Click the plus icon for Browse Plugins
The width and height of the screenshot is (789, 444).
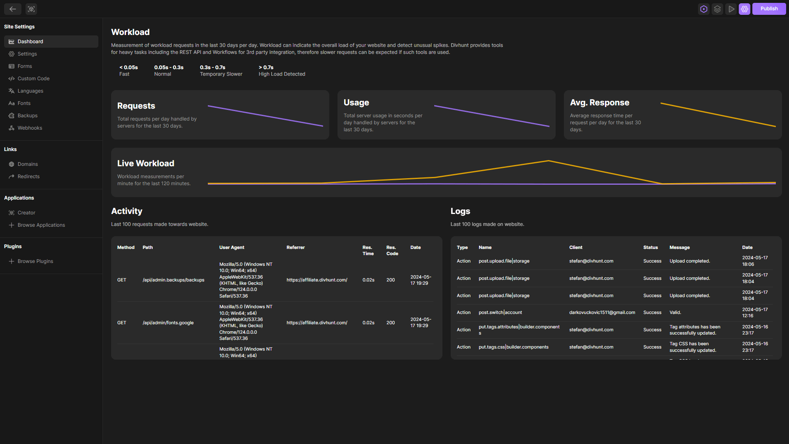12,261
